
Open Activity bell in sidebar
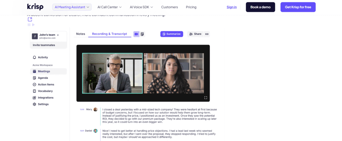click(40, 57)
